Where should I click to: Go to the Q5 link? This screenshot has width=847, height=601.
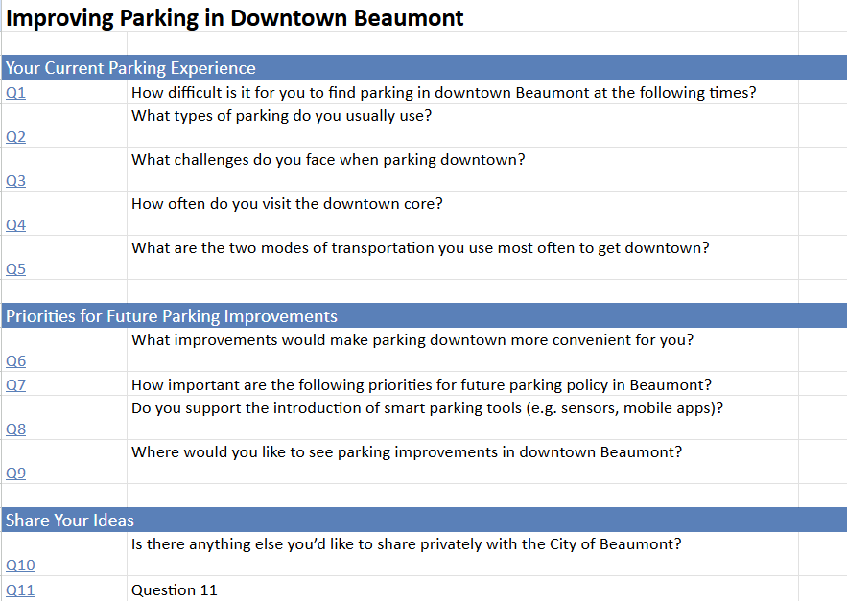click(x=15, y=269)
